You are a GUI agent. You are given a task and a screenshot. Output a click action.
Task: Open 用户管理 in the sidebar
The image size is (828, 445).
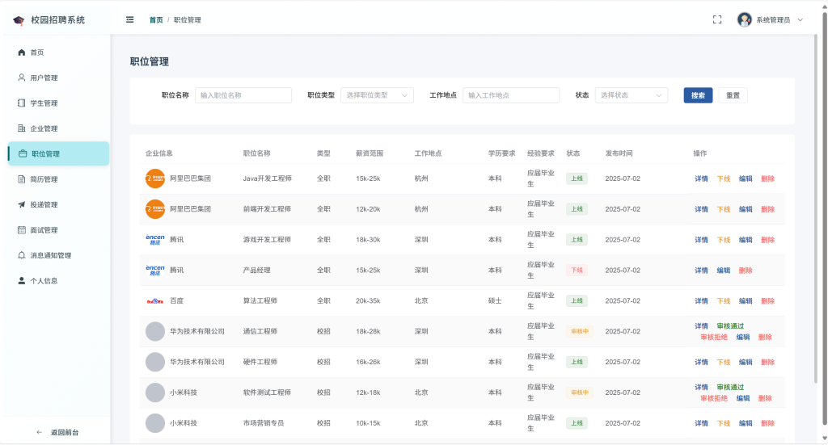coord(58,78)
